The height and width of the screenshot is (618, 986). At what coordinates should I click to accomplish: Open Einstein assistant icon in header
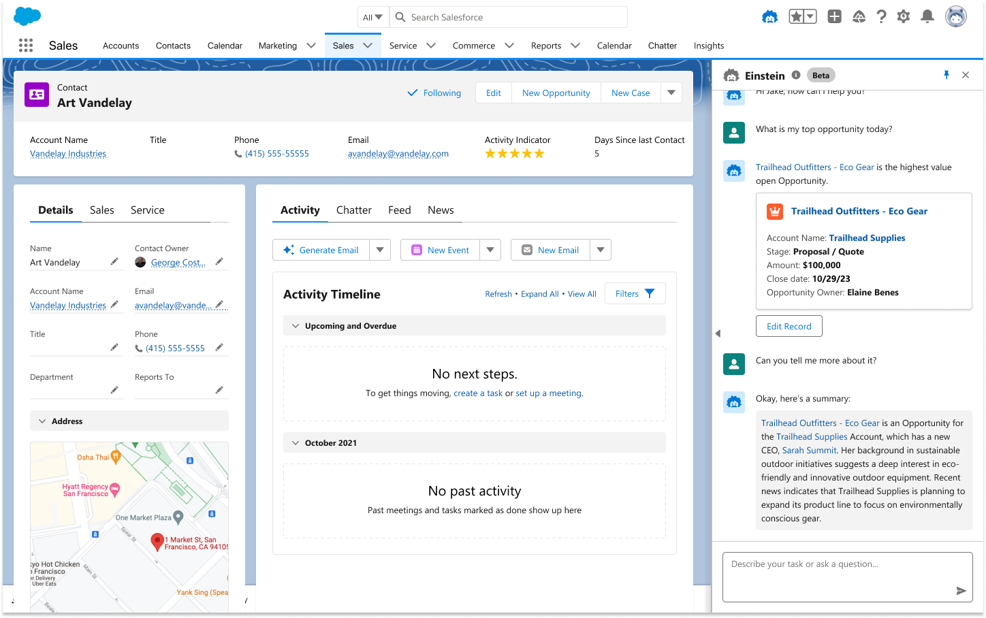(770, 17)
